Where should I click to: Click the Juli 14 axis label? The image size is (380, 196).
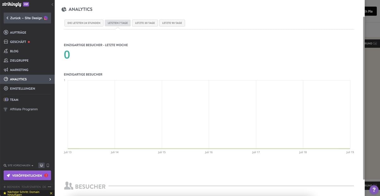coord(115,152)
